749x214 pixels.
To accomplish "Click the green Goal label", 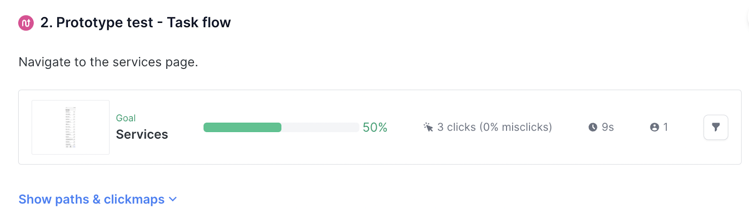I will pyautogui.click(x=126, y=118).
